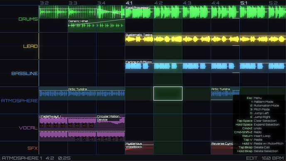The image size is (286, 161).
Task: Click the Redo entry
Action: pyautogui.click(x=248, y=132)
